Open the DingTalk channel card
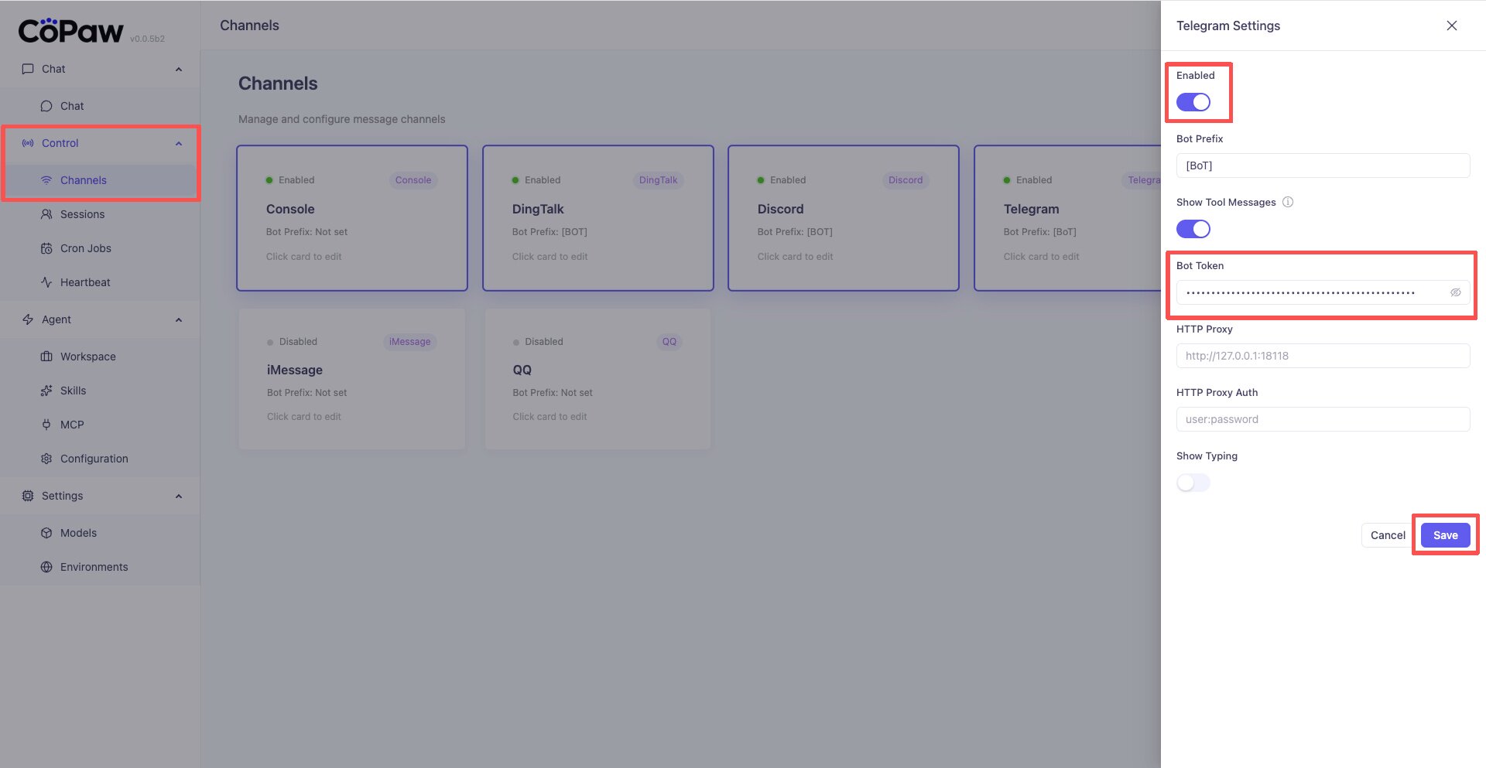The height and width of the screenshot is (768, 1486). point(598,218)
